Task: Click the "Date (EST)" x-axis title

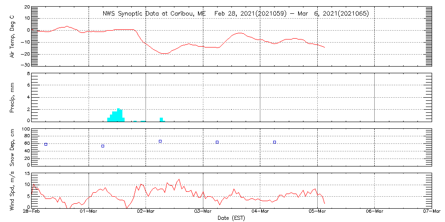Action: point(231,218)
